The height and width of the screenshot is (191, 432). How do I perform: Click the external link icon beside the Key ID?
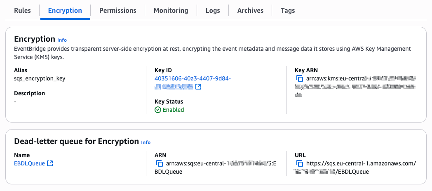(x=198, y=87)
